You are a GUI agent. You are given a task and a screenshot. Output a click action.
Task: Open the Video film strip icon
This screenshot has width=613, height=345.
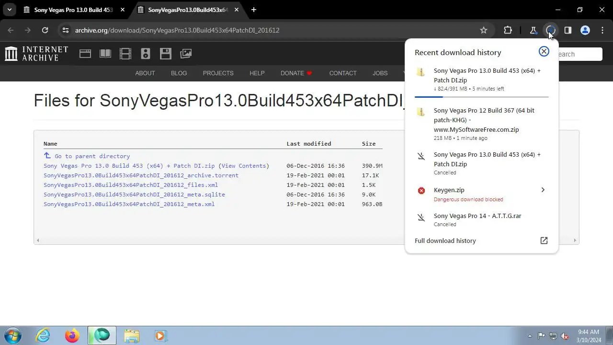click(x=125, y=54)
